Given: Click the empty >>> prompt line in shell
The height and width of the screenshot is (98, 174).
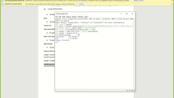Looking at the screenshot, I should (x=57, y=42).
